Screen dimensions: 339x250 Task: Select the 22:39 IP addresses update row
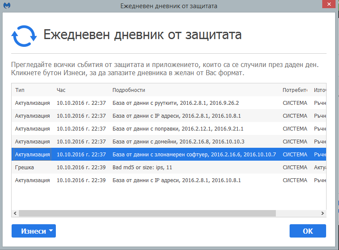coord(169,180)
